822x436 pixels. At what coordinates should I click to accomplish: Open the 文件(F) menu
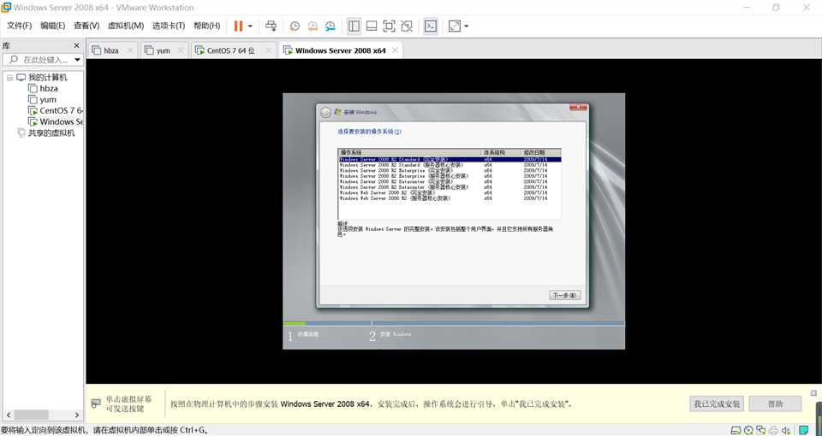click(x=20, y=26)
